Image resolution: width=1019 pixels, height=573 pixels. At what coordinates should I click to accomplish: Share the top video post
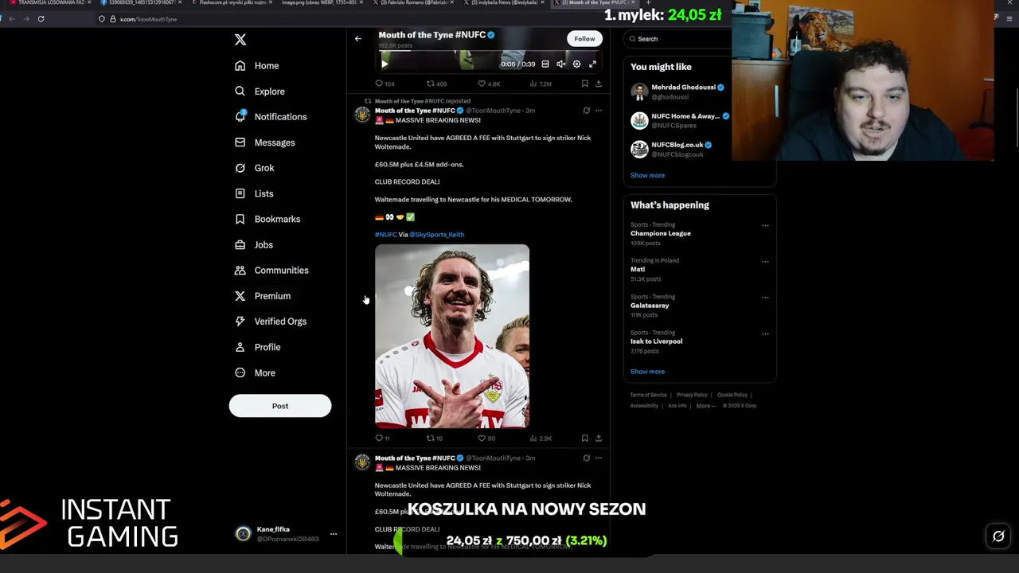click(x=599, y=84)
